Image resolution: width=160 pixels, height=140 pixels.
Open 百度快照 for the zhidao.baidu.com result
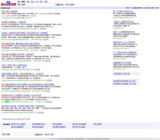pos(43,29)
